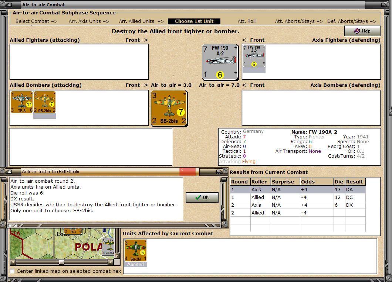Click the Def. Aborts/Stays subphase step
Image resolution: width=392 pixels, height=282 pixels.
coord(351,21)
